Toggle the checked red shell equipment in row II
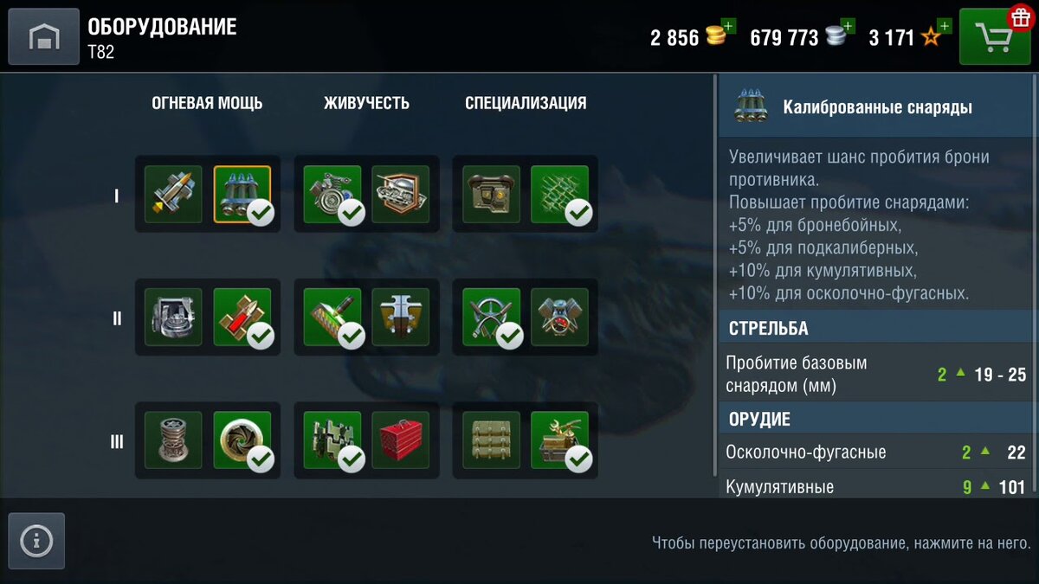1039x584 pixels. pos(242,318)
